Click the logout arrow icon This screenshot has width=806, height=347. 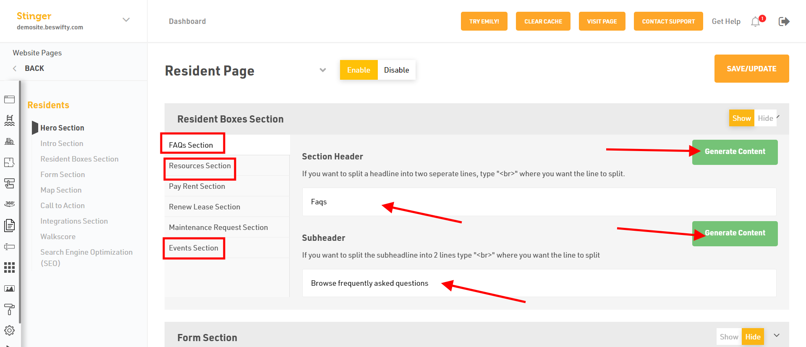point(784,21)
